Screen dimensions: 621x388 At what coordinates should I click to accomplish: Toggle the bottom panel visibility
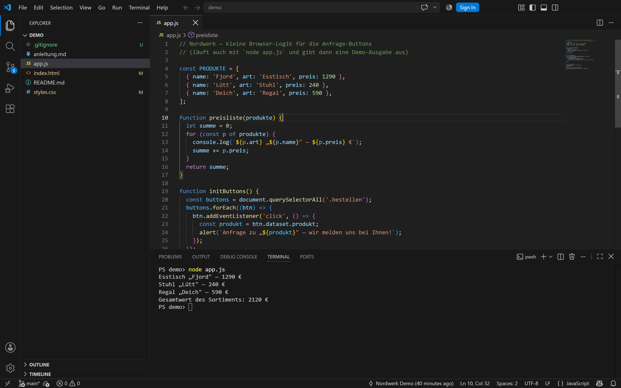[544, 7]
